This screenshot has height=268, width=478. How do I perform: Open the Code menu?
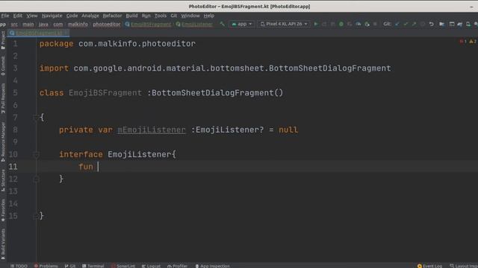coord(72,16)
